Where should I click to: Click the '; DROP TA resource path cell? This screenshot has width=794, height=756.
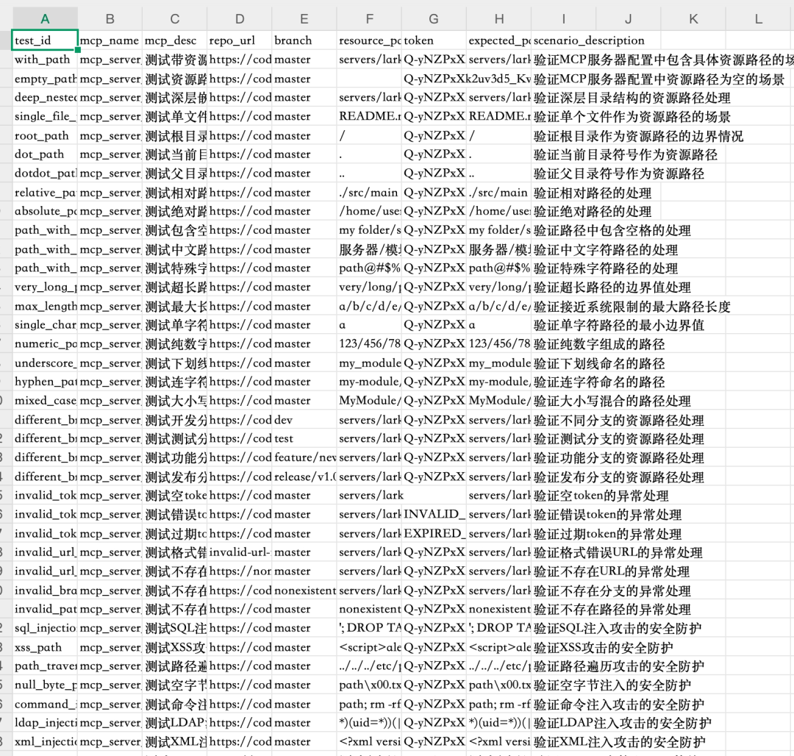[x=369, y=628]
